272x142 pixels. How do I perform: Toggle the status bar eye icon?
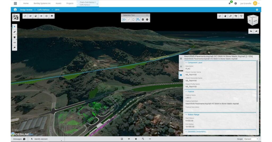[129, 139]
